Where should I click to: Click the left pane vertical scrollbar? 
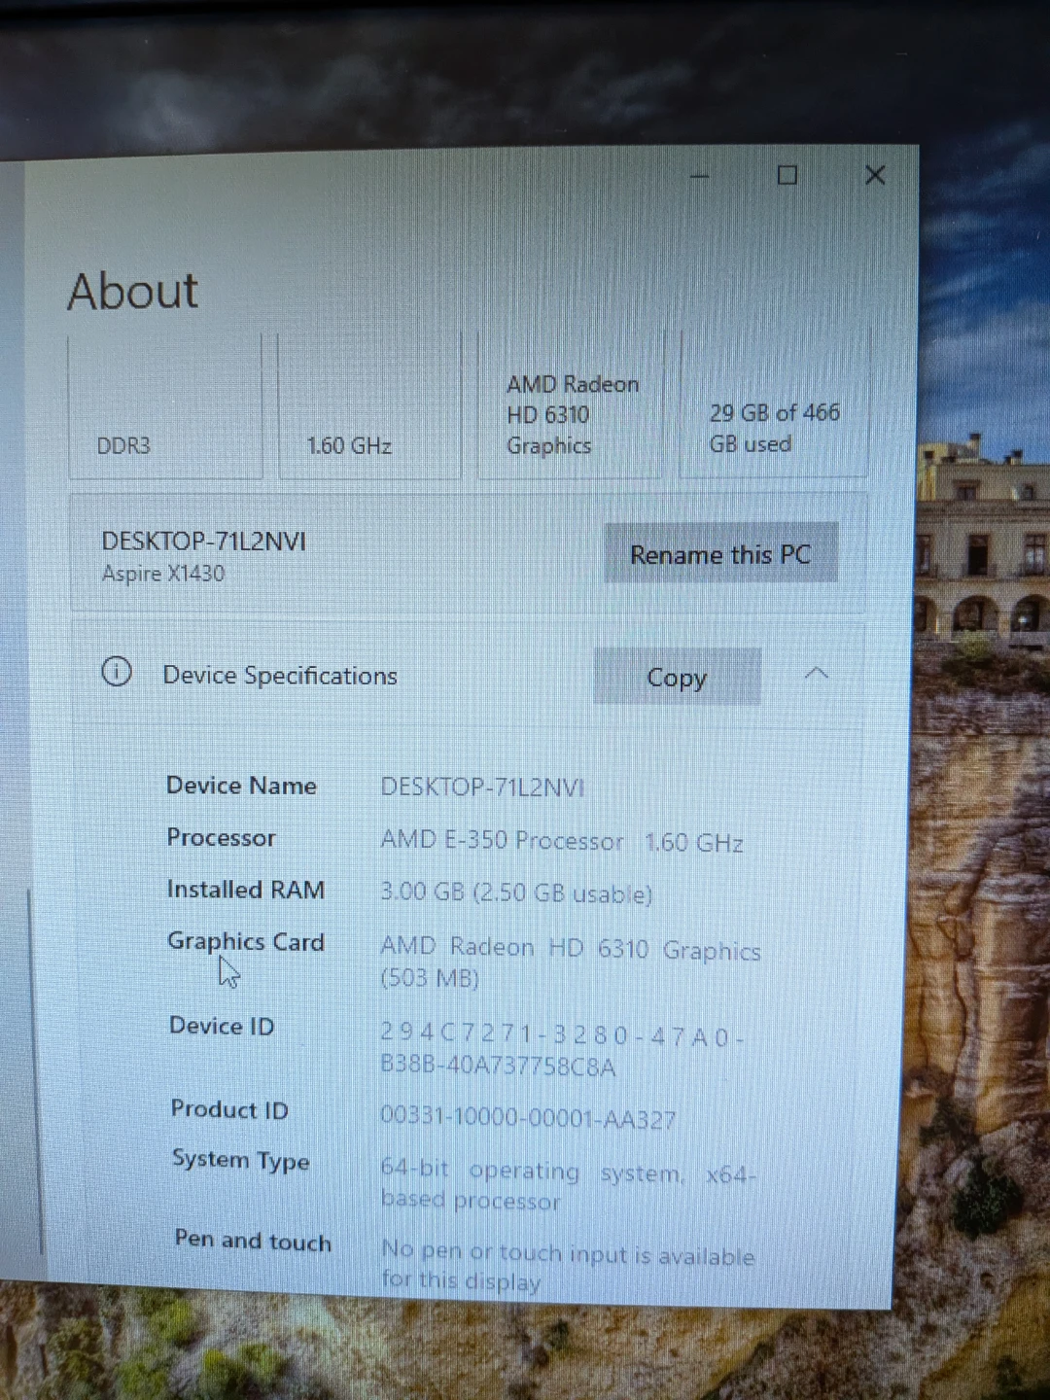tap(38, 1069)
